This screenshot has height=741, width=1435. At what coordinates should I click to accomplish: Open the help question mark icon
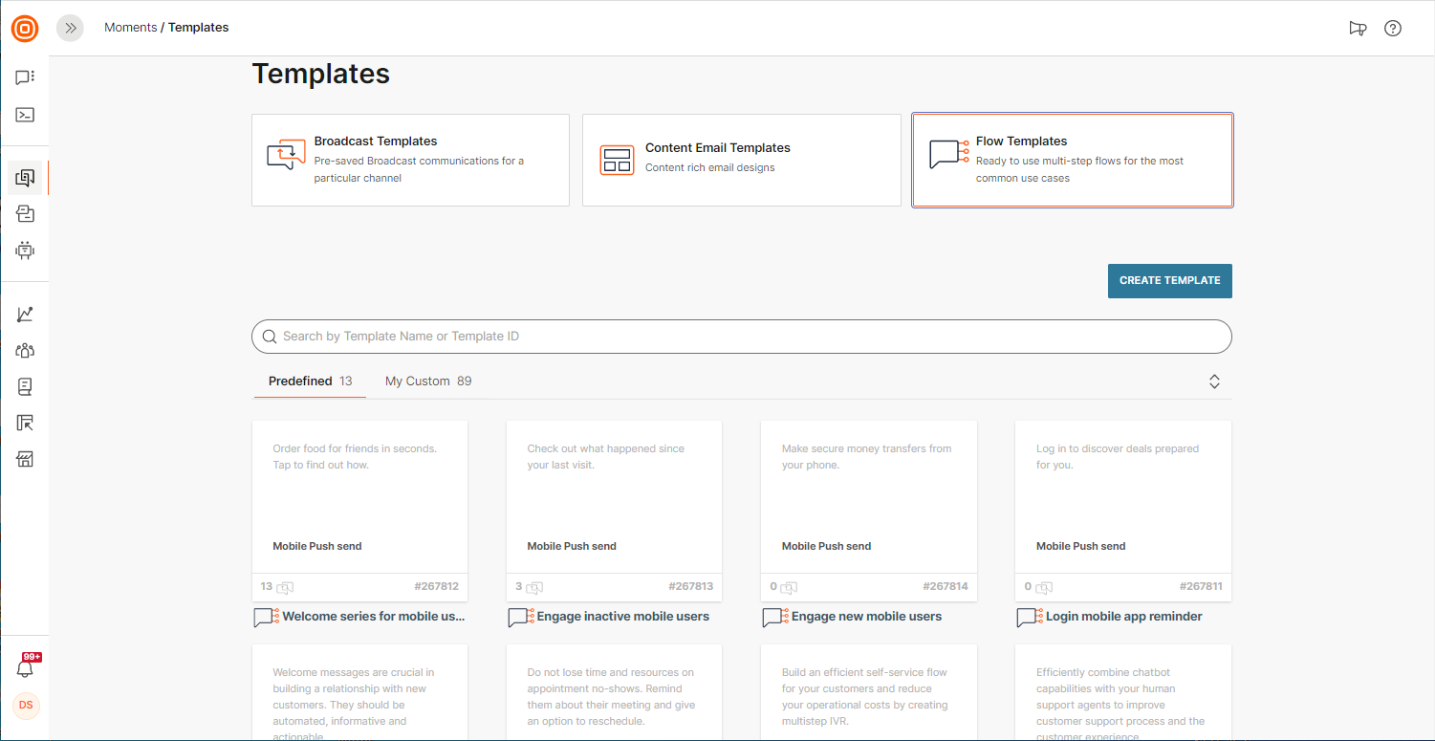tap(1393, 29)
